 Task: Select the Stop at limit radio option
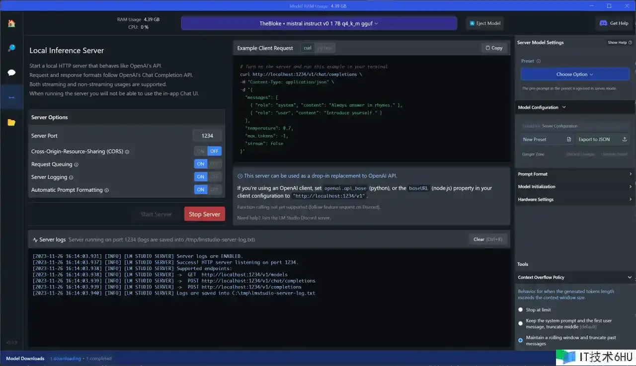coord(520,309)
